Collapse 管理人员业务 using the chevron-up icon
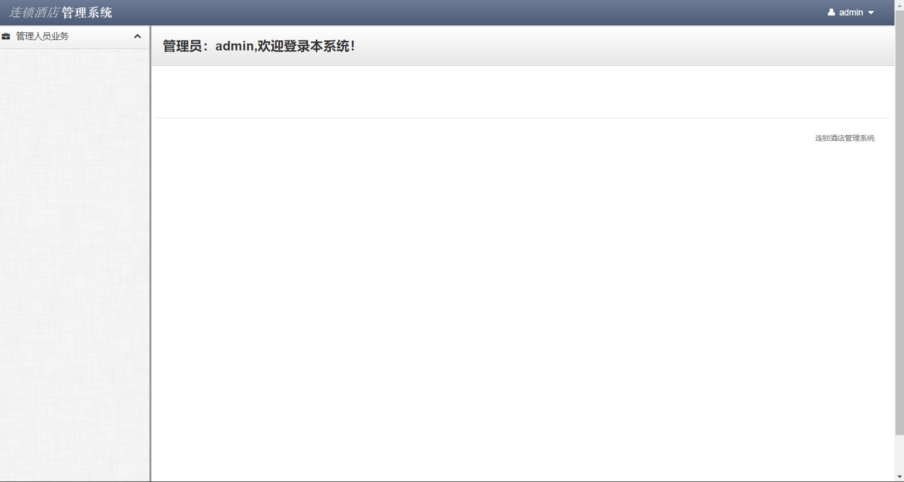 tap(137, 36)
